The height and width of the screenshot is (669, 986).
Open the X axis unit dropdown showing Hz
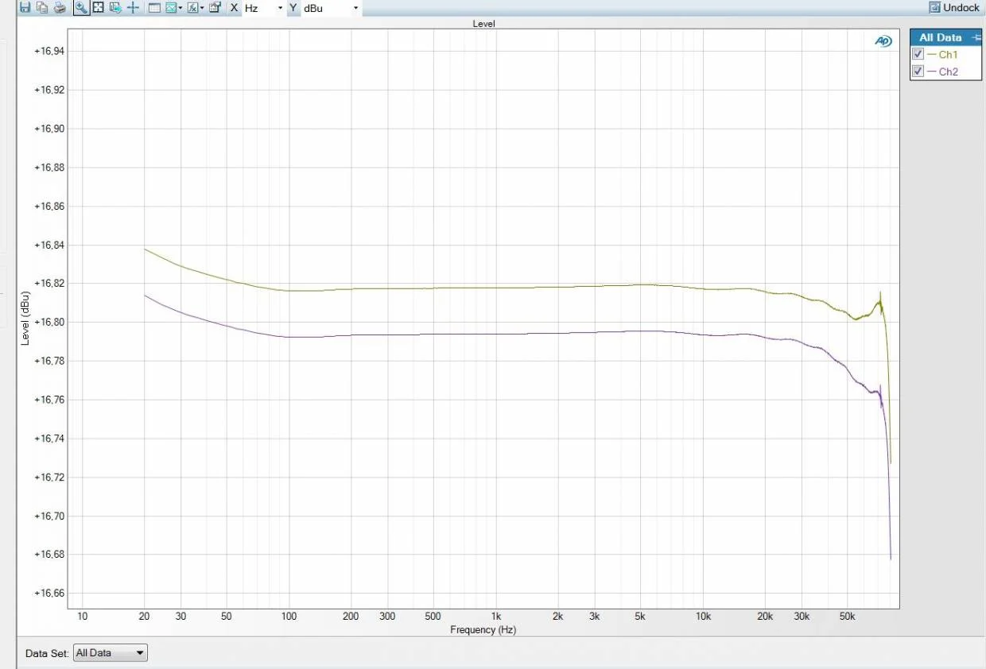click(x=264, y=8)
